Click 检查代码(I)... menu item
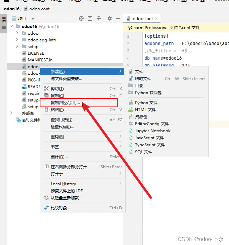Image resolution: width=229 pixels, height=245 pixels. click(x=82, y=127)
